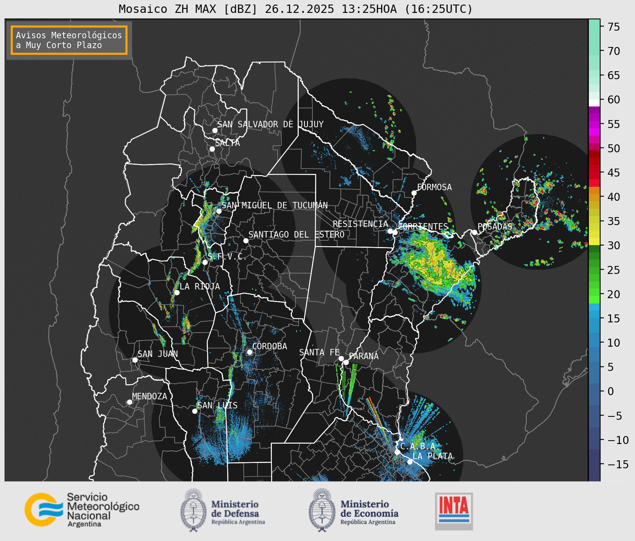635x541 pixels.
Task: Select the San Salvador de Jujuy city marker
Action: [x=215, y=130]
